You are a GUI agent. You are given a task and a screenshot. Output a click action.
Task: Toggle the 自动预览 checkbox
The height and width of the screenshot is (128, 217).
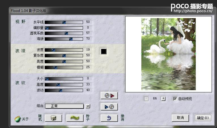[175, 99]
